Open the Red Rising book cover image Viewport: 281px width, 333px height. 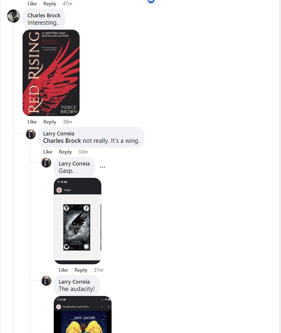pyautogui.click(x=51, y=73)
